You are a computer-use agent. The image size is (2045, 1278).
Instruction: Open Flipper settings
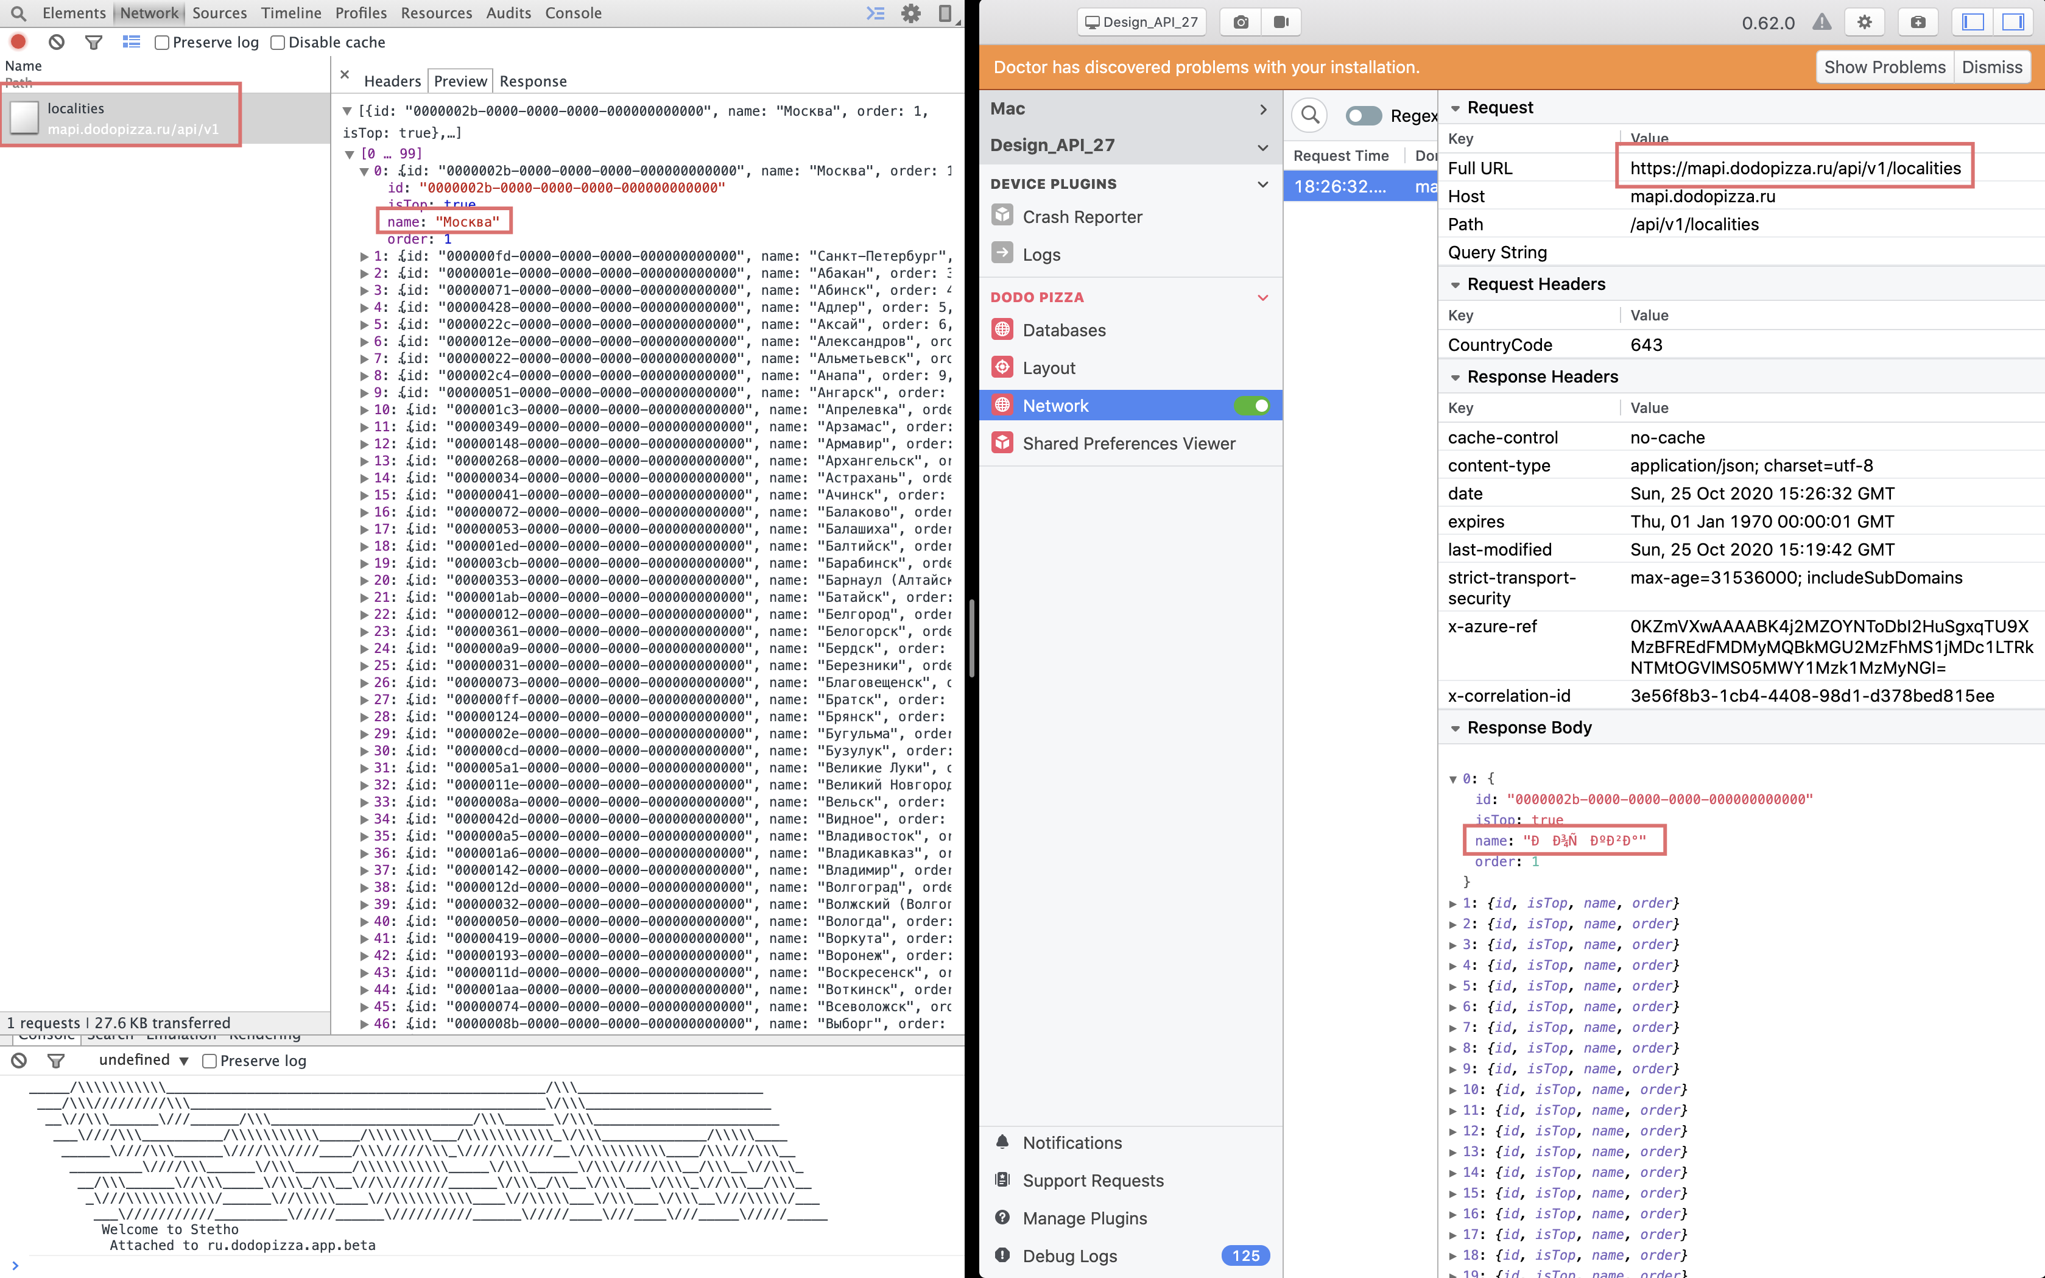click(1865, 22)
